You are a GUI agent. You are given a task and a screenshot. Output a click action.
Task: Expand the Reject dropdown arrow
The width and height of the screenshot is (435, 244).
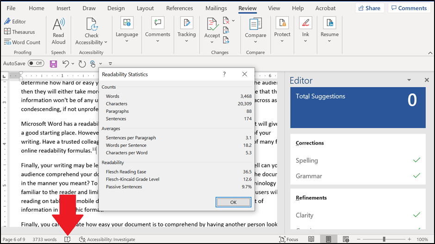point(233,20)
